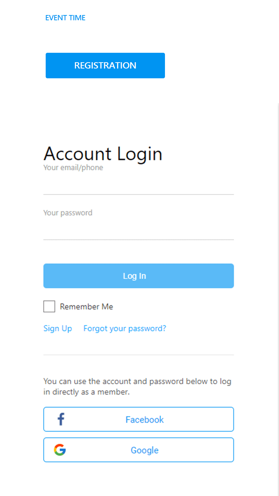Click the Your email/phone placeholder label
Image resolution: width=279 pixels, height=496 pixels.
73,168
